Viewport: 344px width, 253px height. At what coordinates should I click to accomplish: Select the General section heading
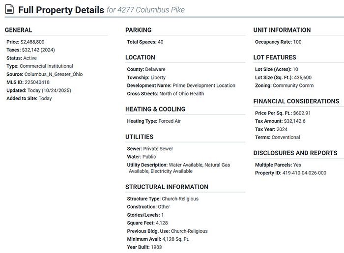(18, 30)
